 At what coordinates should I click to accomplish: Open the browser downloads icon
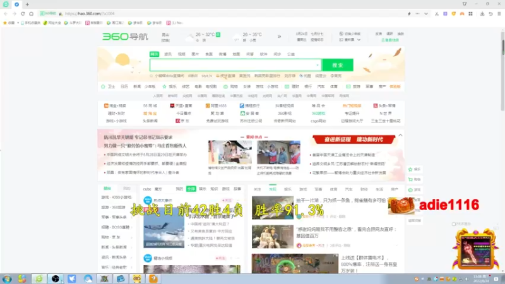pos(482,14)
